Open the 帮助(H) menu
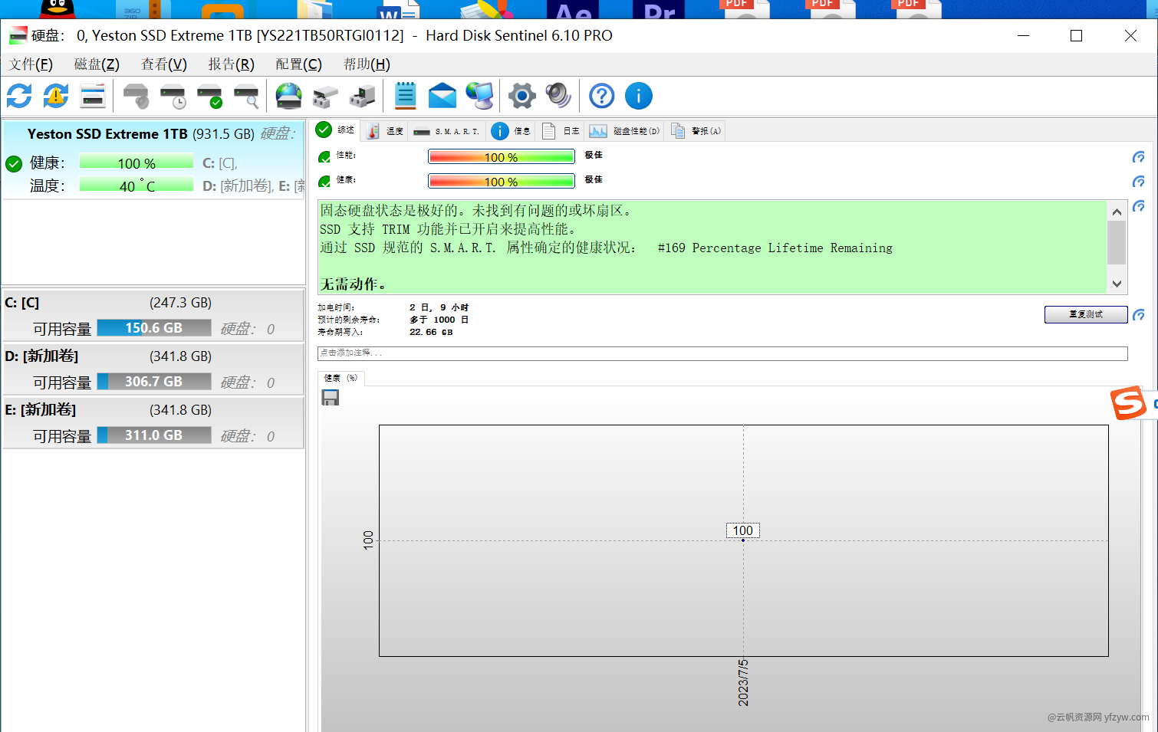 click(367, 64)
